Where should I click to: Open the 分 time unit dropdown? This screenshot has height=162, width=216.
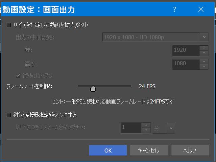pyautogui.click(x=164, y=128)
